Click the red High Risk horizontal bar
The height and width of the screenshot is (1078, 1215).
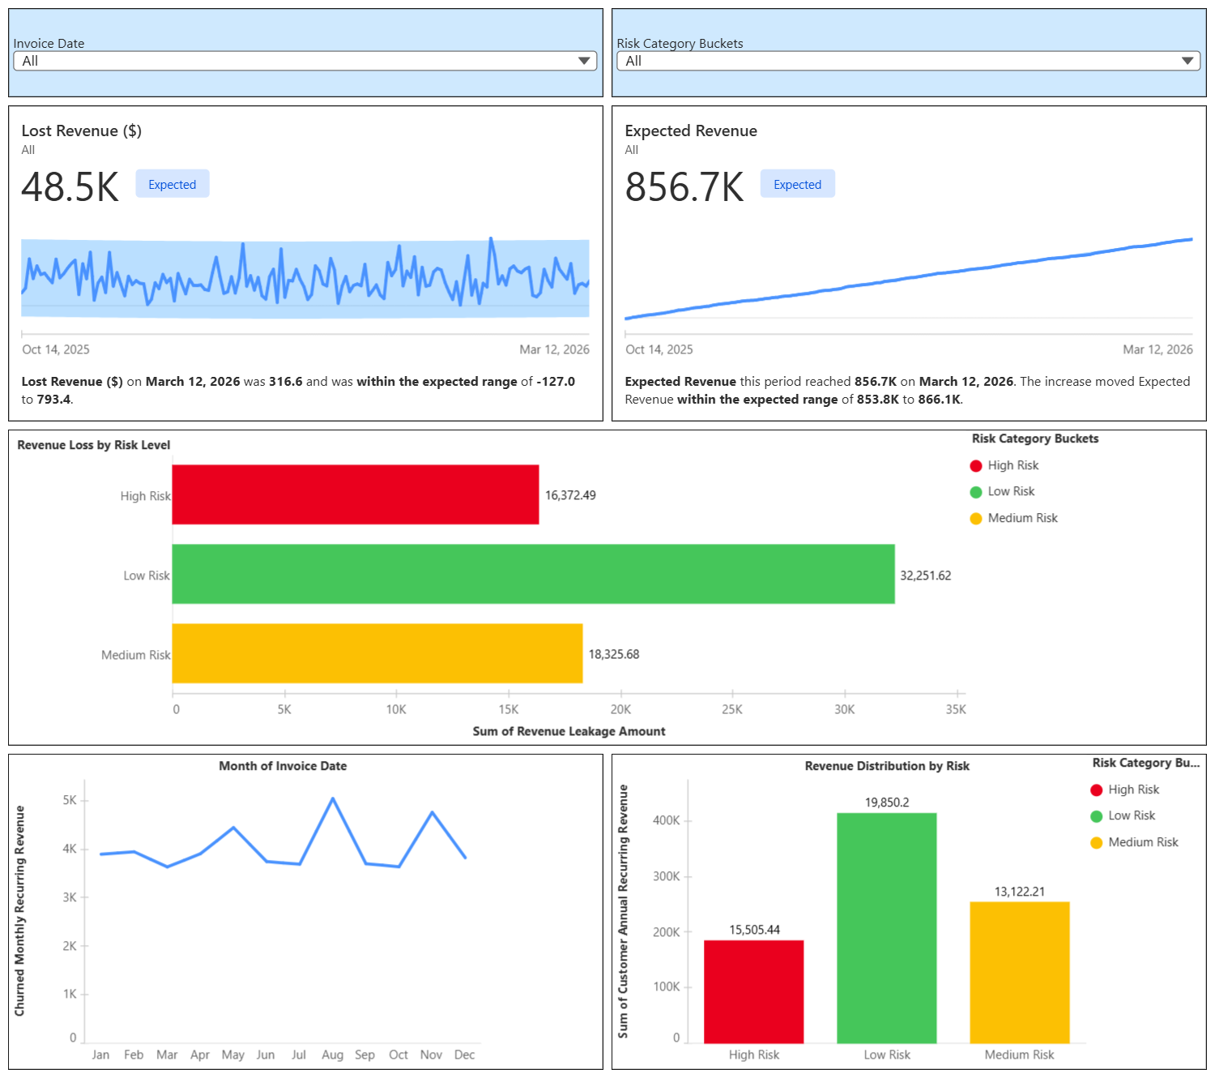(x=356, y=494)
